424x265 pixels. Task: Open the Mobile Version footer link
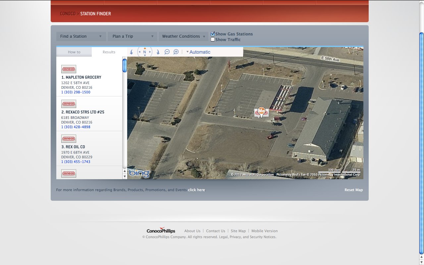[265, 231]
